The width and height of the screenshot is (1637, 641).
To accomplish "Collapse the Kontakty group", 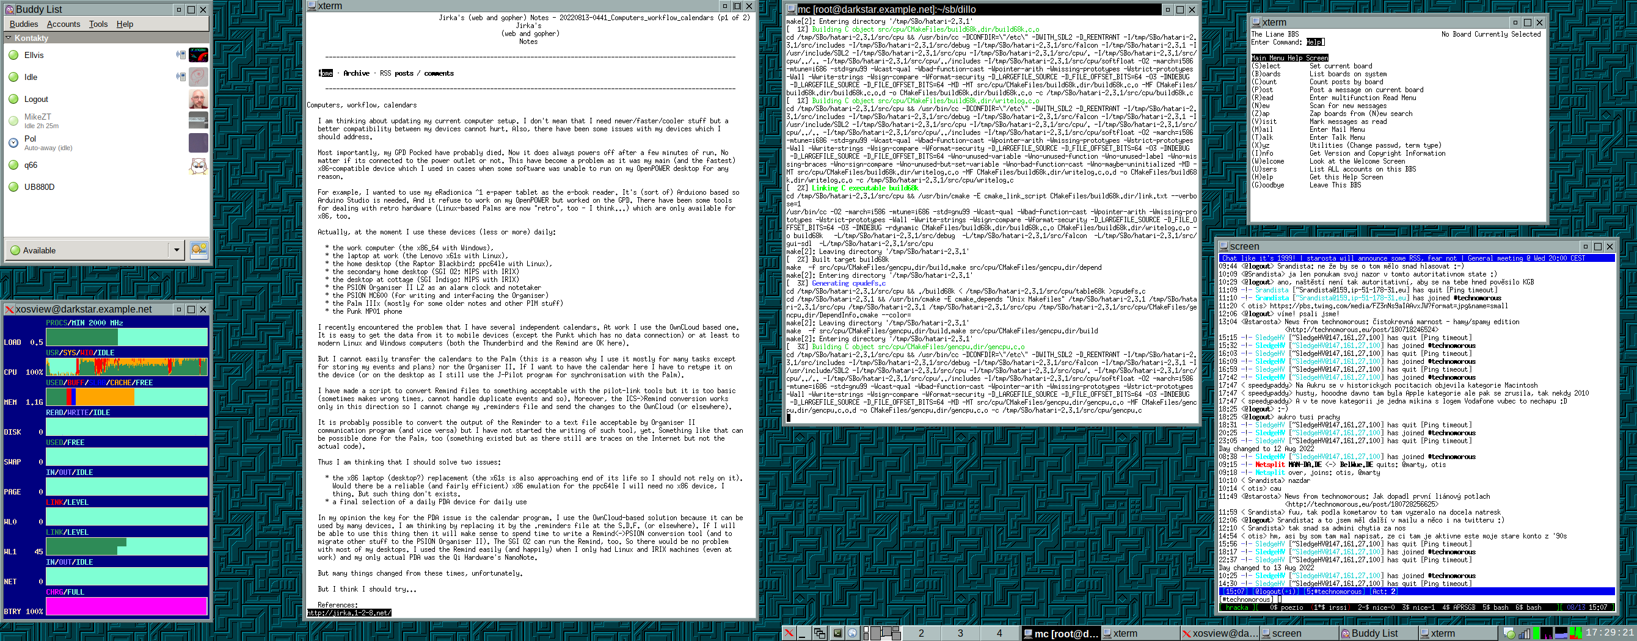I will pos(9,38).
